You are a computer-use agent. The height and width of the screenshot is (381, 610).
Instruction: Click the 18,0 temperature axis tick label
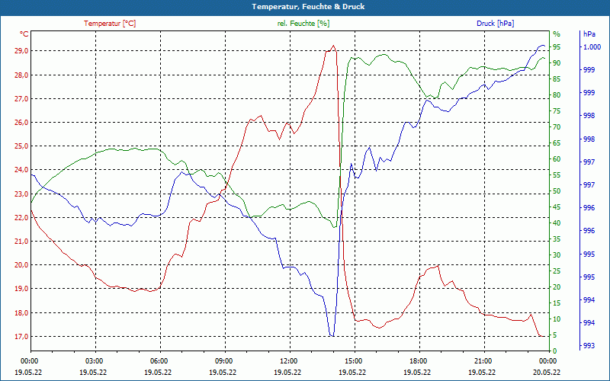[22, 313]
